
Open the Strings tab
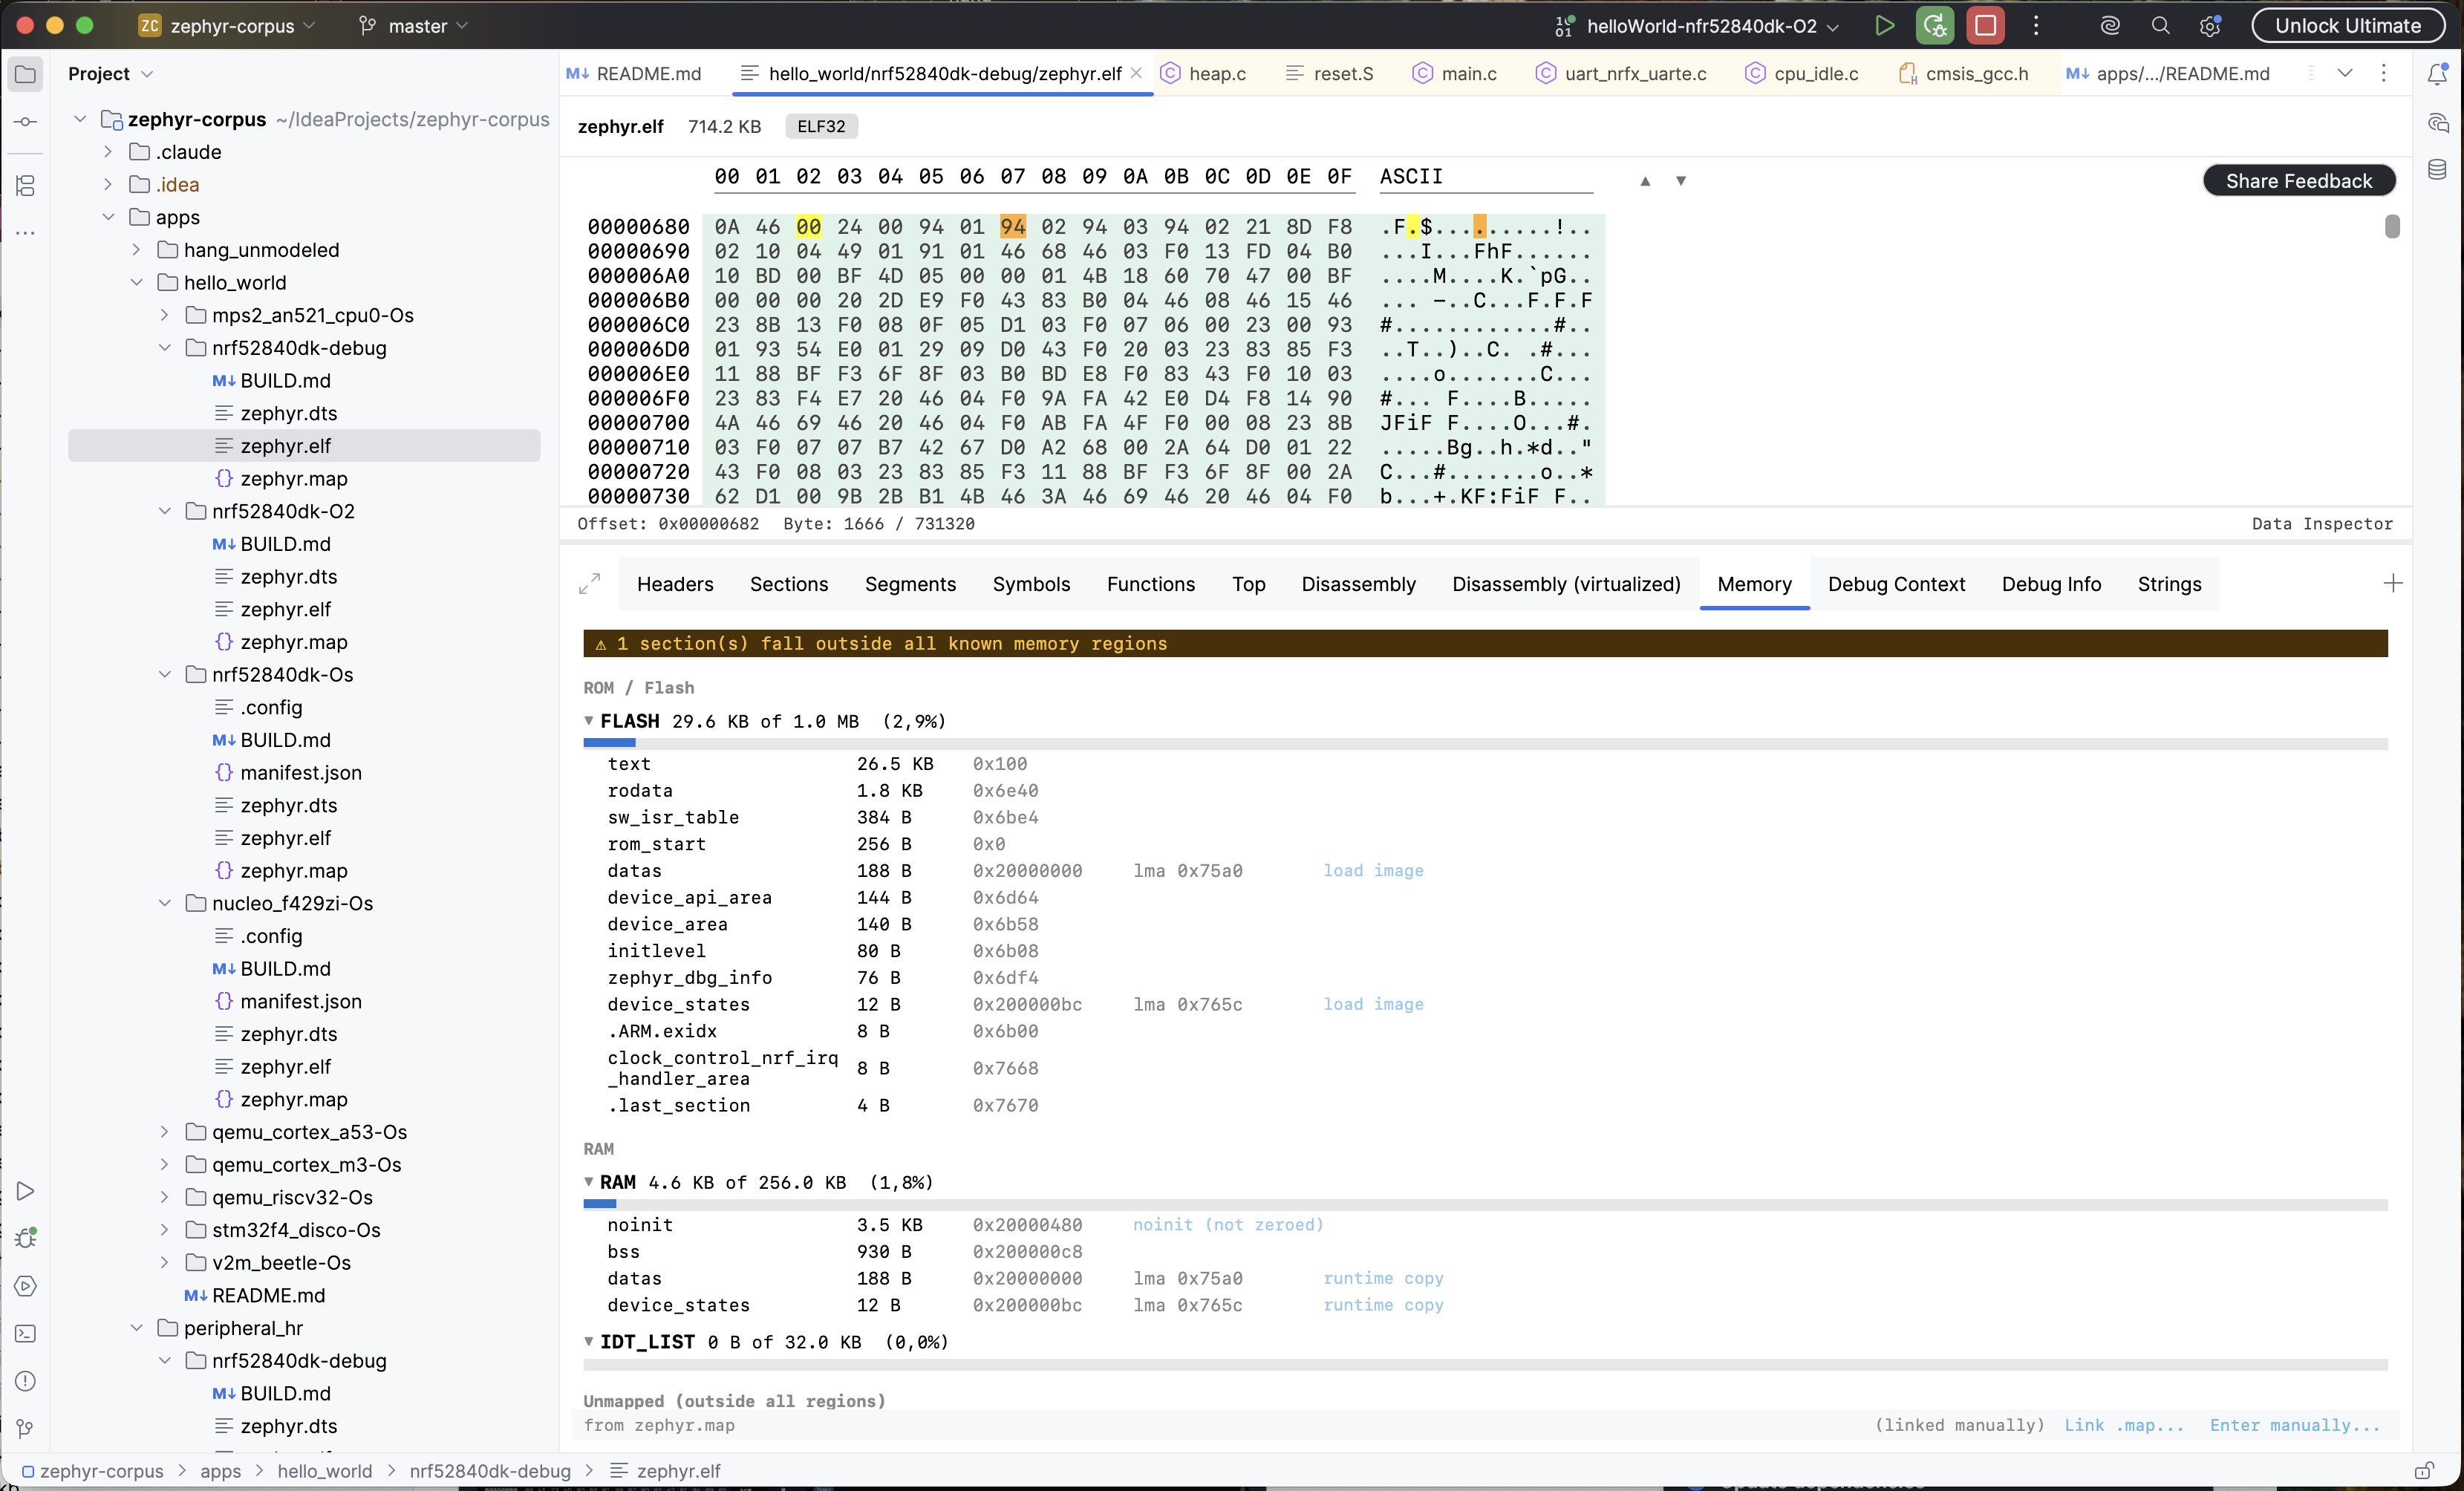pos(2169,584)
